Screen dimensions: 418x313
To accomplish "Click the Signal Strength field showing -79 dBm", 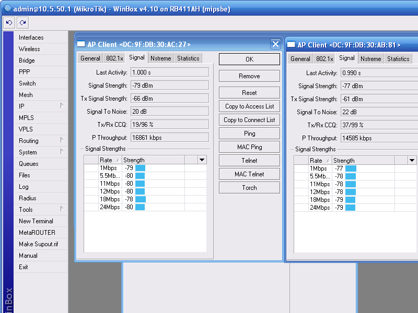I will pyautogui.click(x=169, y=86).
